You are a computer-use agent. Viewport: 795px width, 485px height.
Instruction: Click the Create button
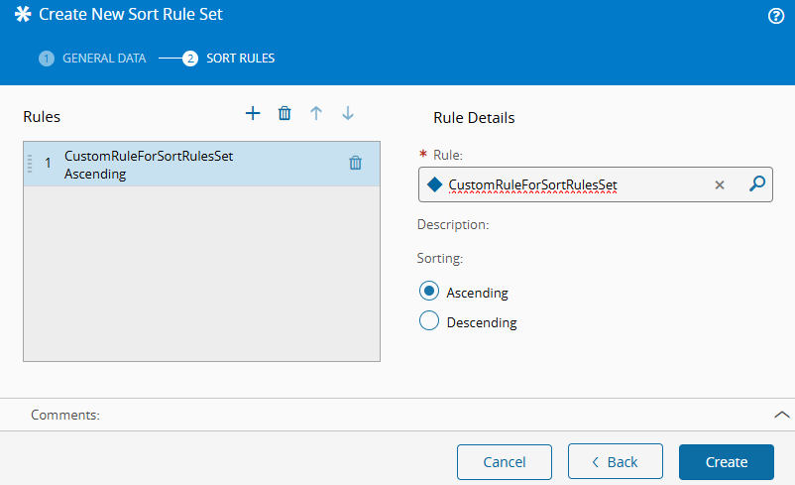click(726, 462)
